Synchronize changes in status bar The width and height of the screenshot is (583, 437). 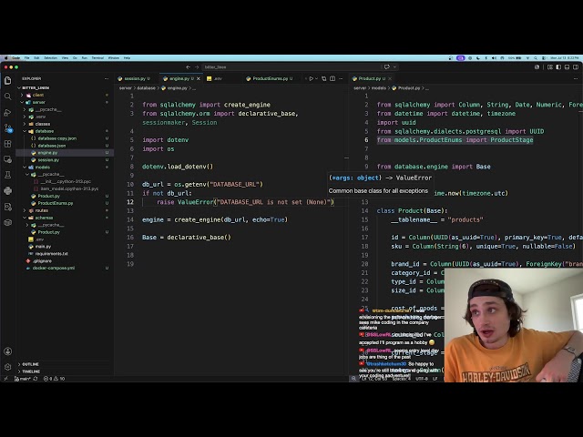coord(36,379)
